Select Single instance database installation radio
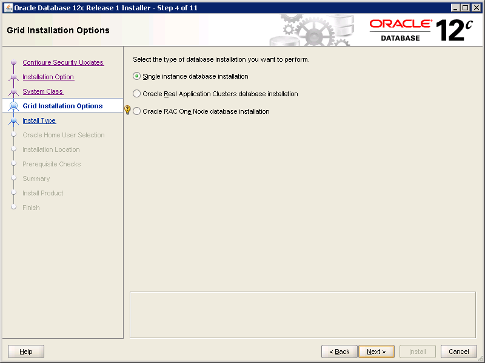 tap(137, 76)
